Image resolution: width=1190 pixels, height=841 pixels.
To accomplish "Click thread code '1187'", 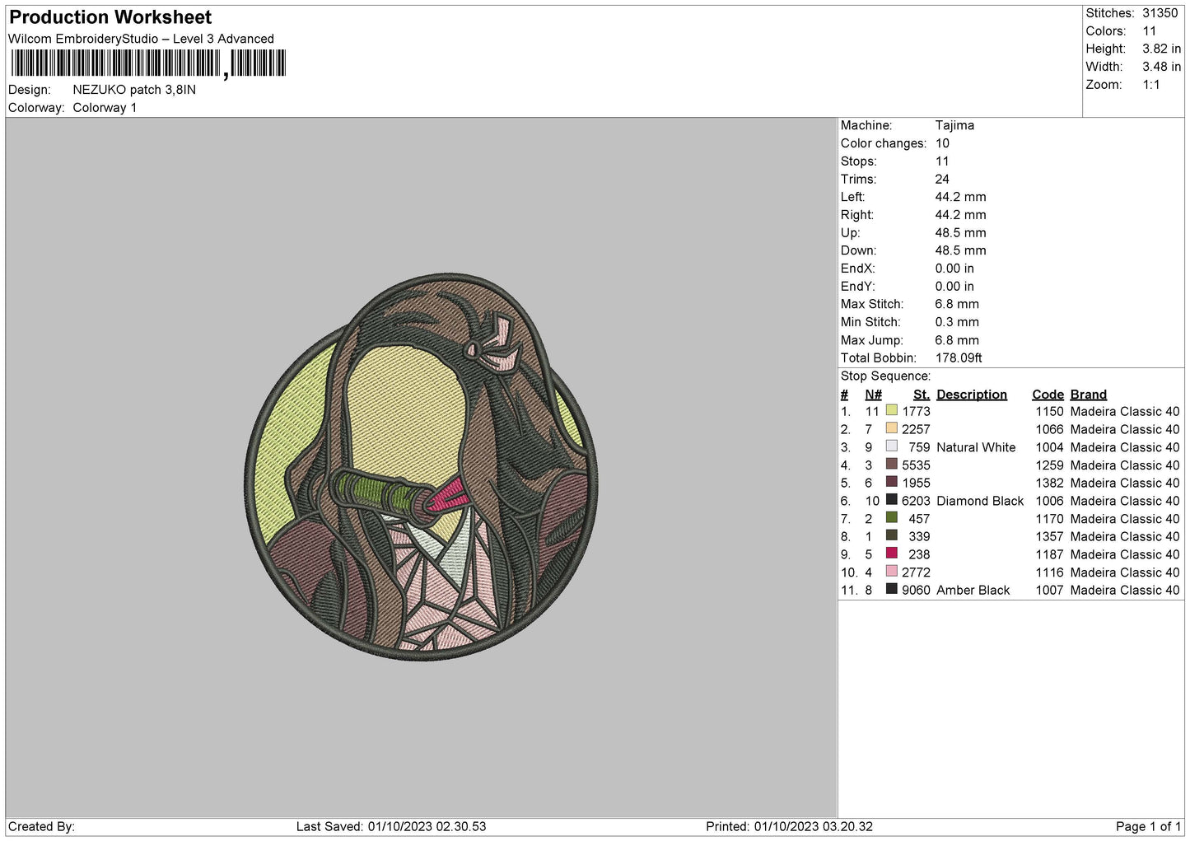I will tap(1049, 554).
